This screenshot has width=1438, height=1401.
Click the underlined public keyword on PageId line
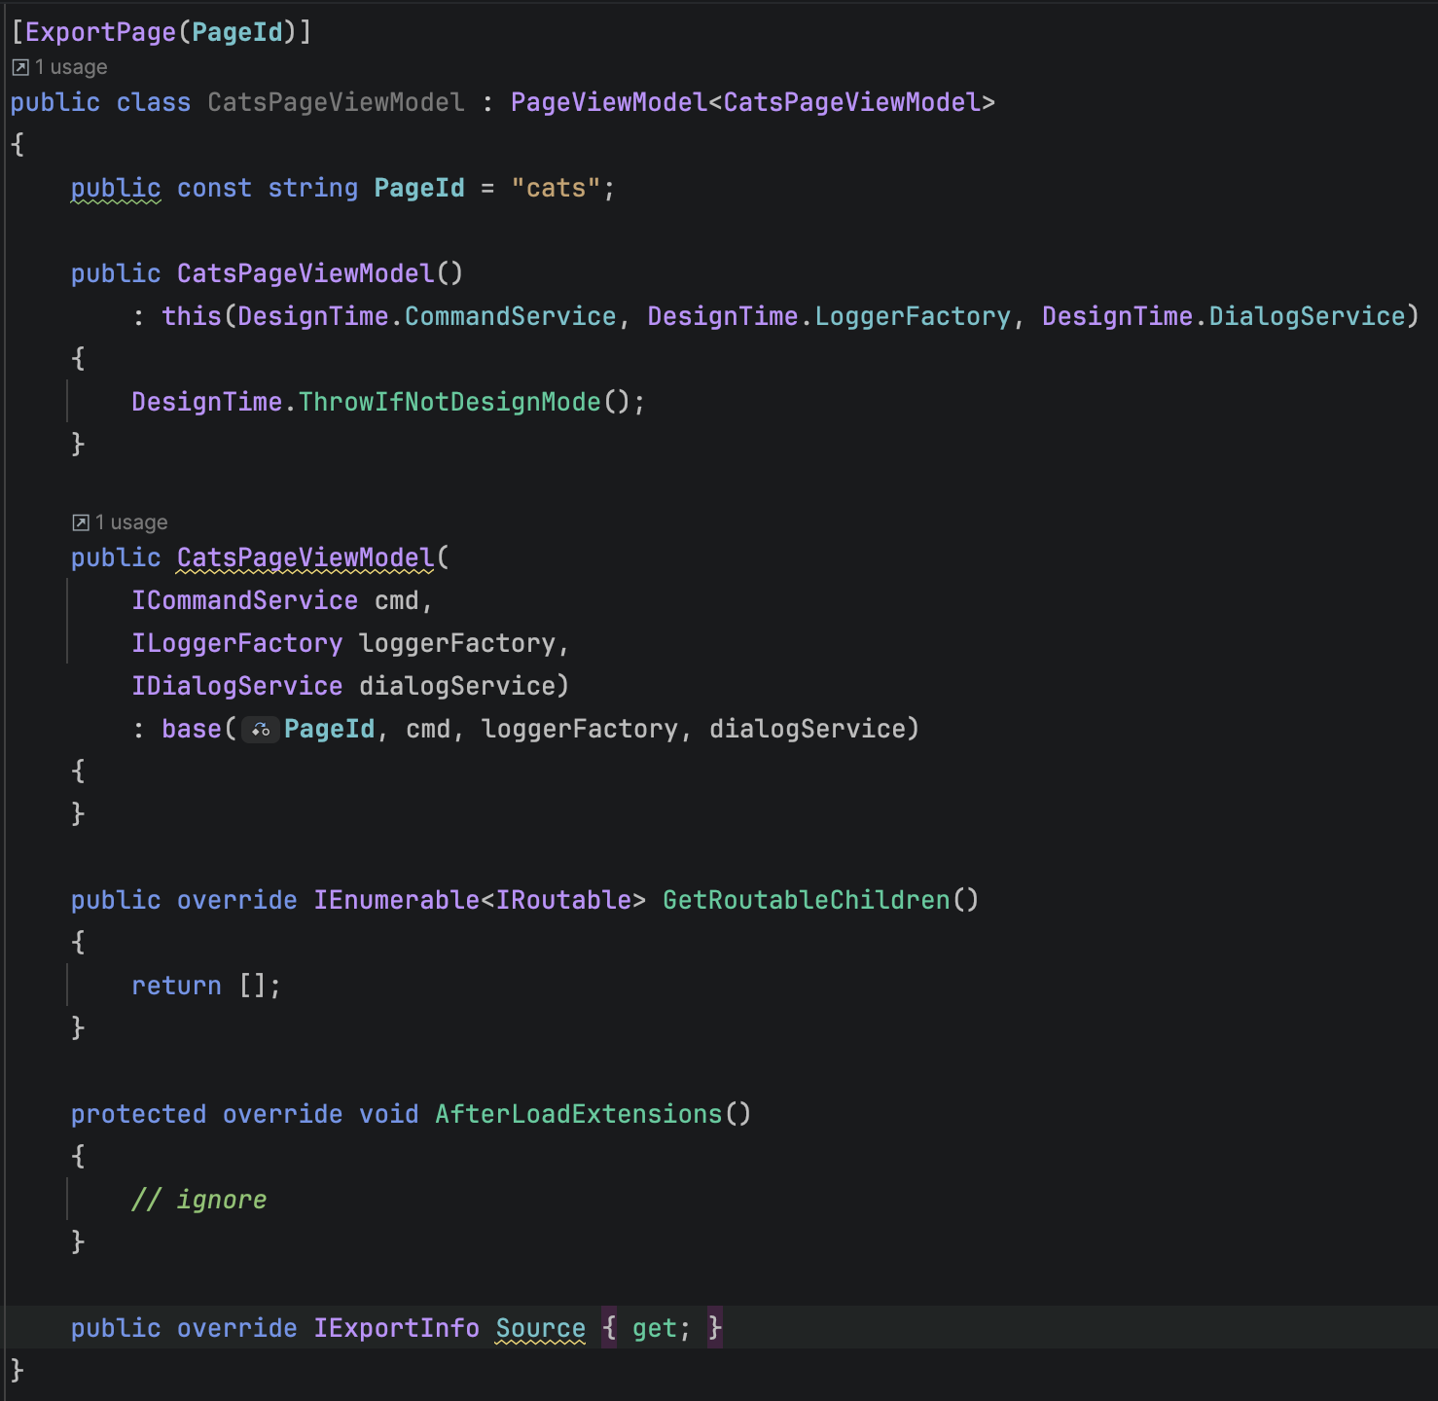[x=115, y=188]
